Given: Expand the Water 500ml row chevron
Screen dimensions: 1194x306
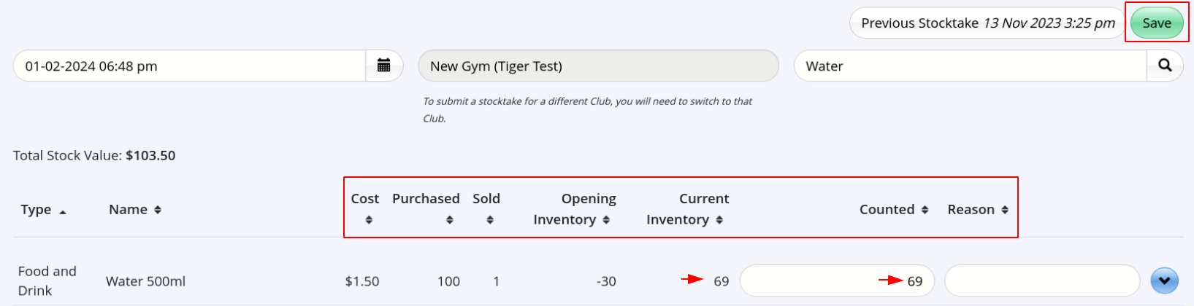Looking at the screenshot, I should (1164, 280).
